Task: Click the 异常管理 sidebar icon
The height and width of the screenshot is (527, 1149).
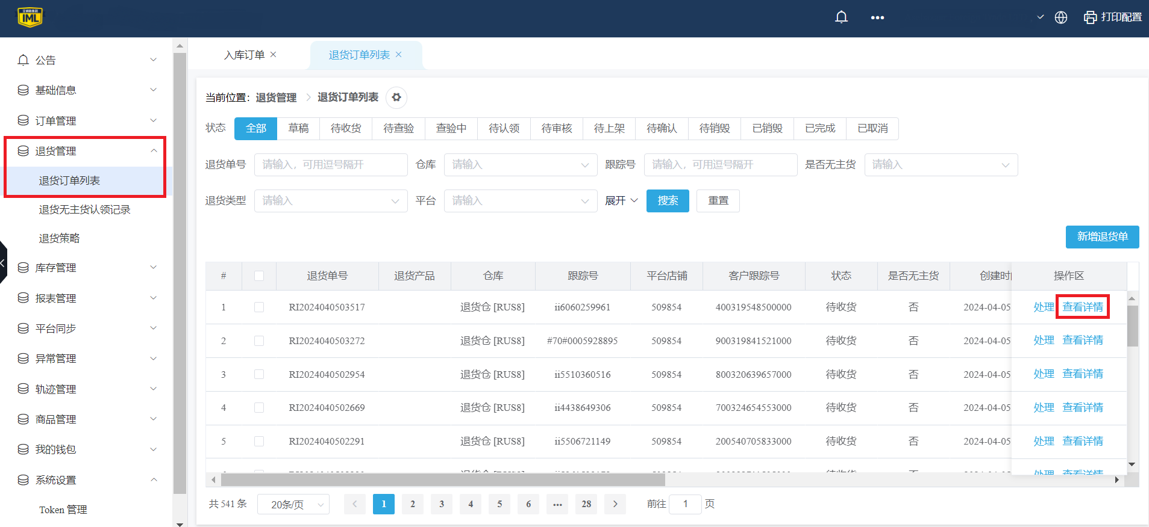Action: point(23,359)
